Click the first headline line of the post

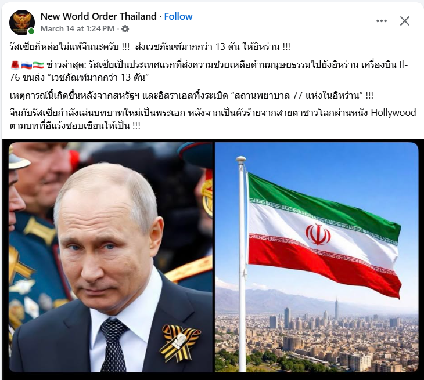(150, 47)
